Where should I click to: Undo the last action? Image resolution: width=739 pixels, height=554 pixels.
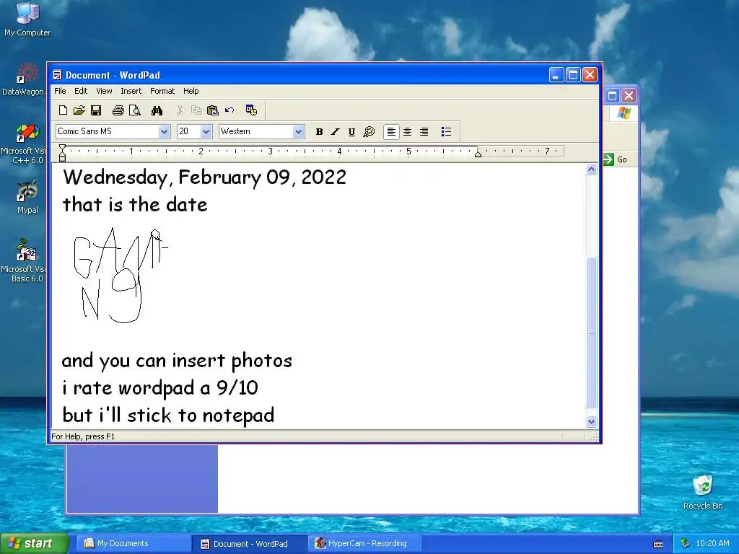[x=229, y=110]
